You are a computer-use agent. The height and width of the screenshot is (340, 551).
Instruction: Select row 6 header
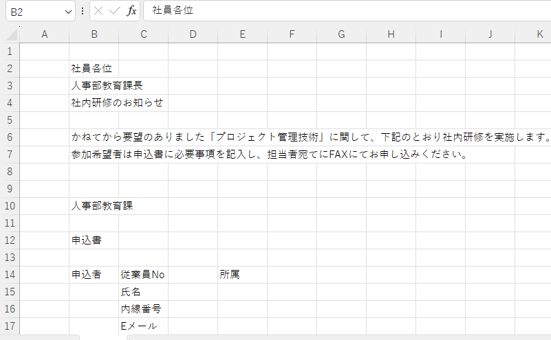click(10, 137)
